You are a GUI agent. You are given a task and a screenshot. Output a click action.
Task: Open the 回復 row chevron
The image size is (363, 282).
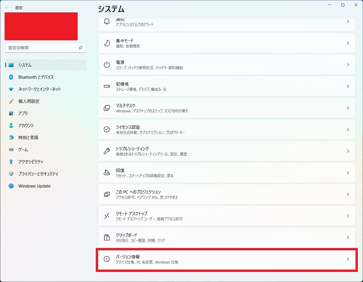tap(348, 173)
